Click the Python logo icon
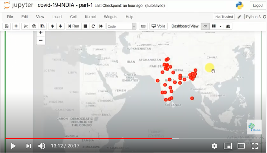Image resolution: width=267 pixels, height=153 pixels. (239, 6)
